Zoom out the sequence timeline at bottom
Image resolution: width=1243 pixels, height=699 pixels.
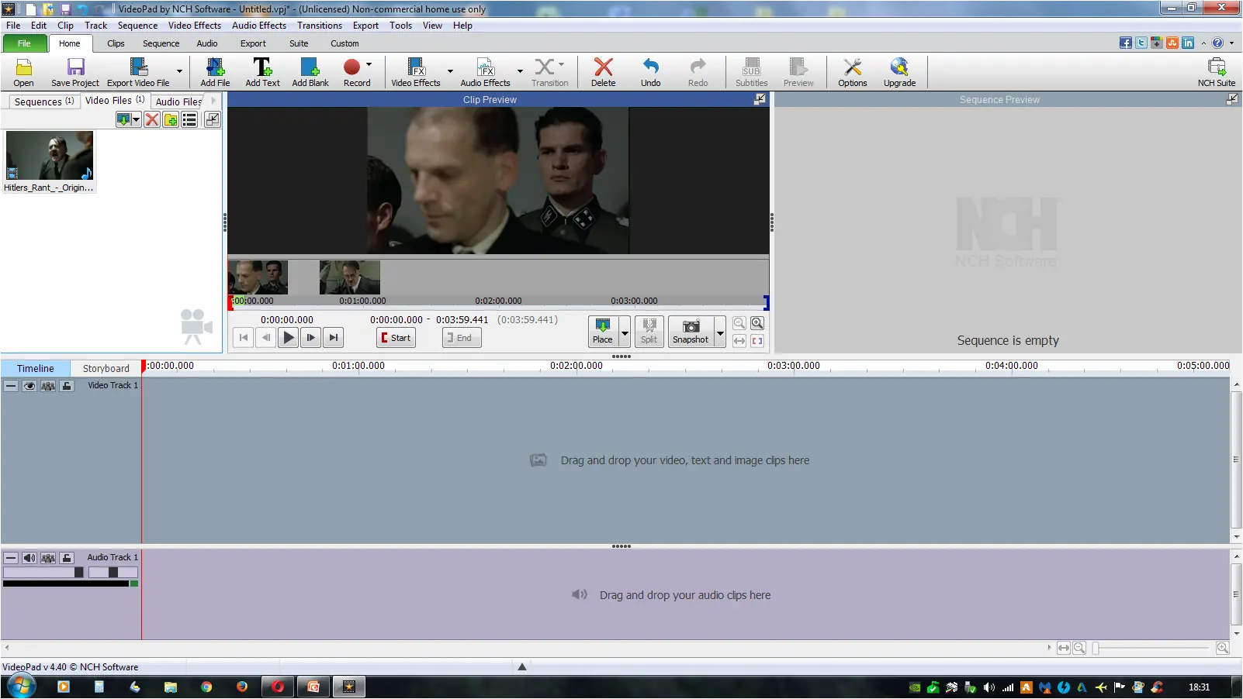[x=1079, y=648]
